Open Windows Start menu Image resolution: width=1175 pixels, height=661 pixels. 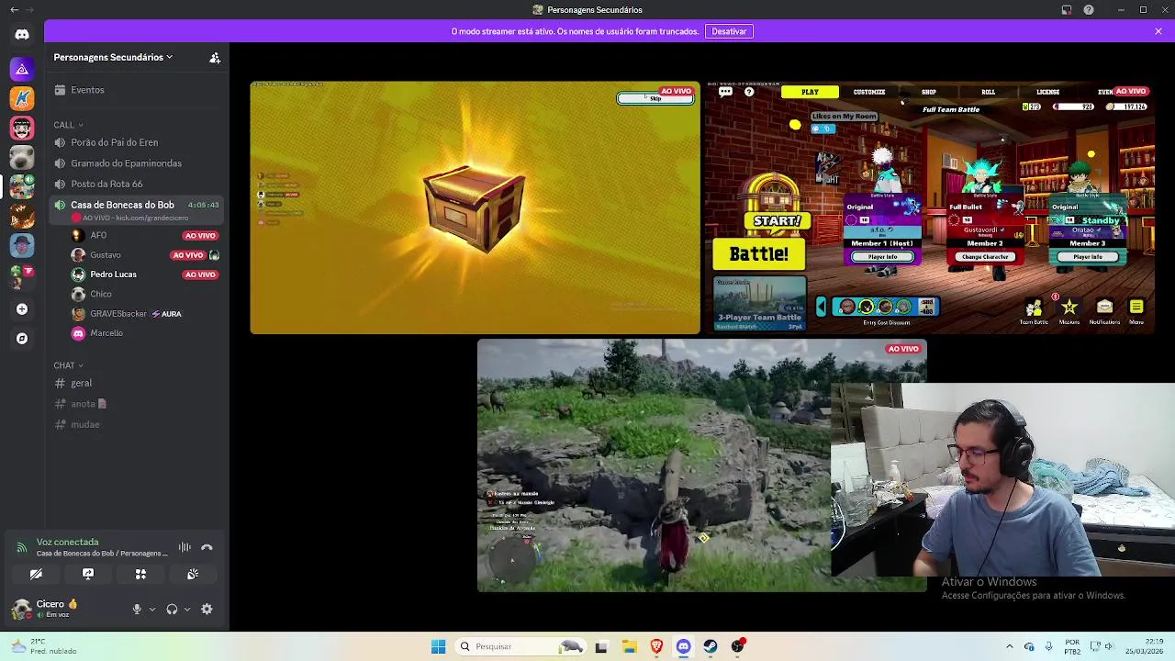click(x=438, y=646)
